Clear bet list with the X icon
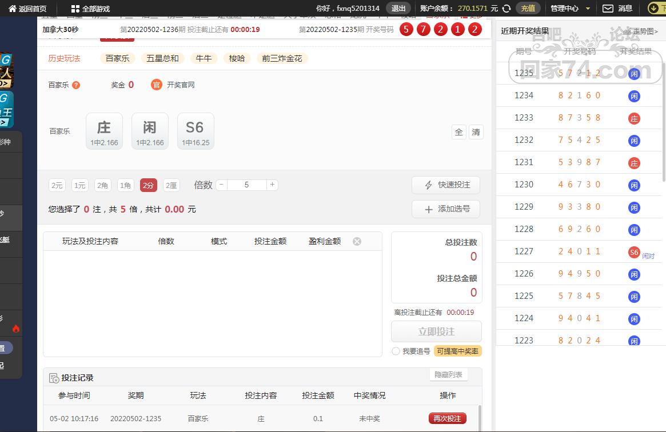The image size is (666, 432). pyautogui.click(x=357, y=241)
